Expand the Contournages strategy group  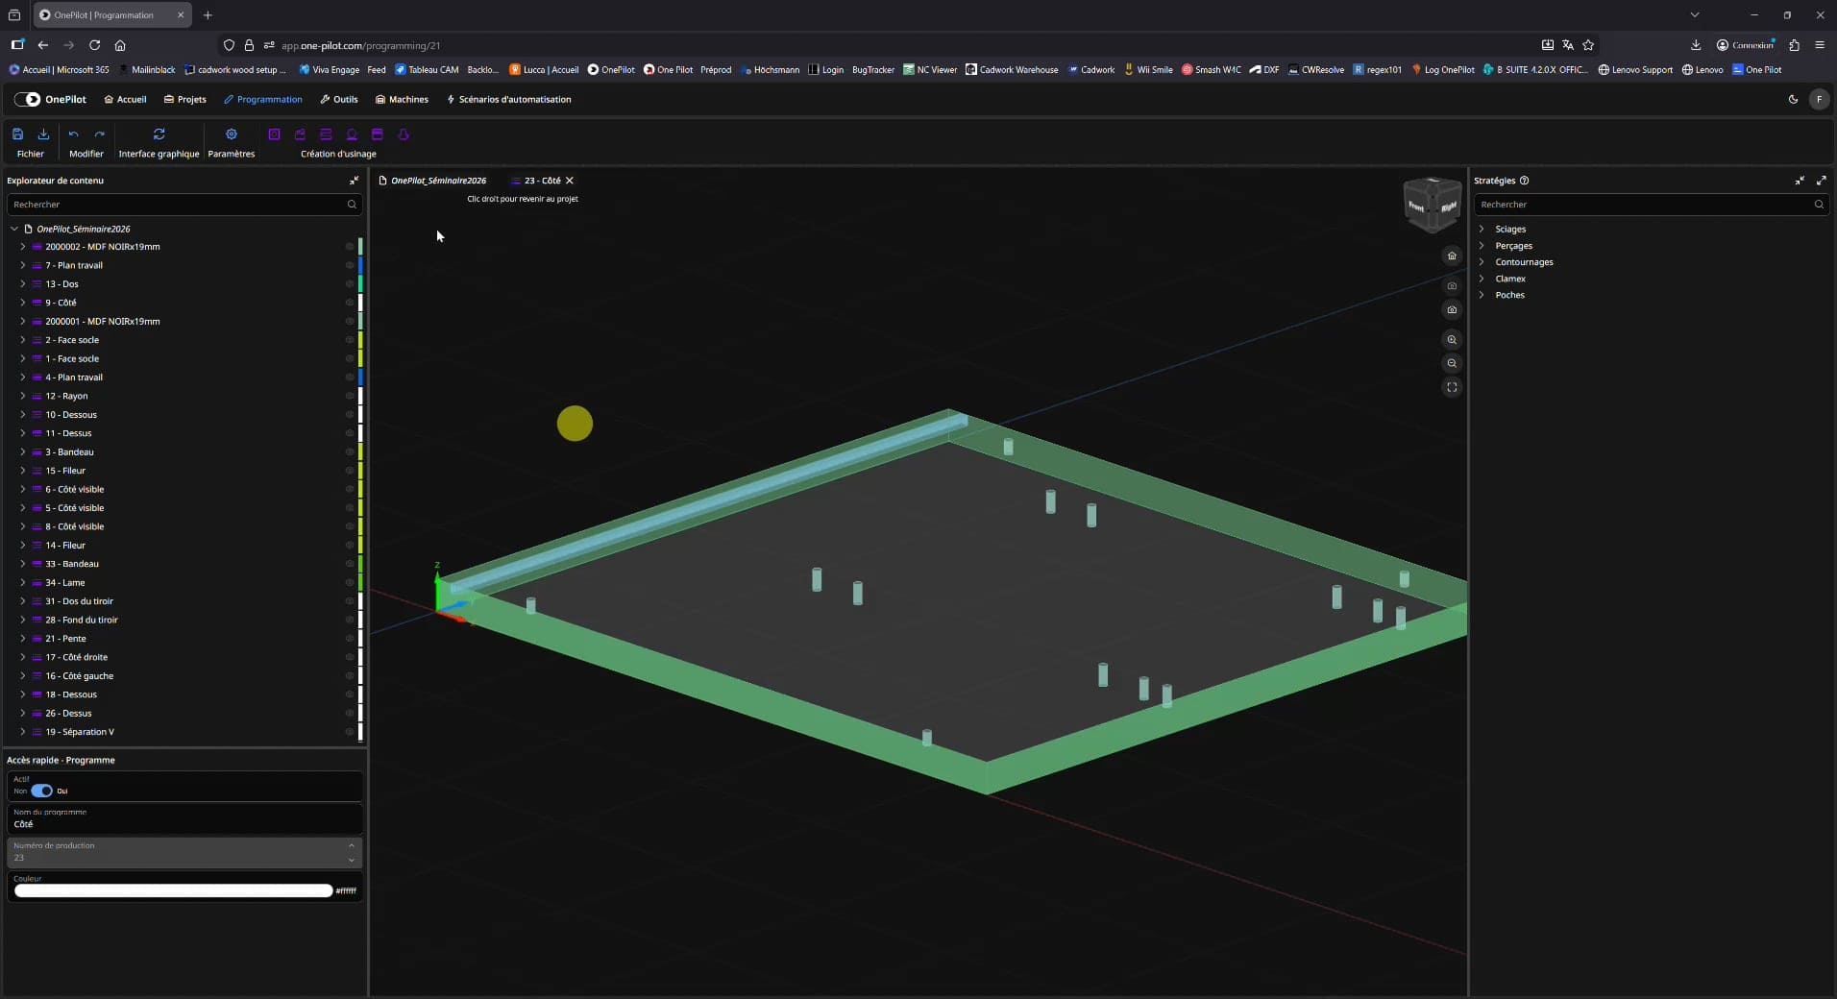(x=1482, y=262)
